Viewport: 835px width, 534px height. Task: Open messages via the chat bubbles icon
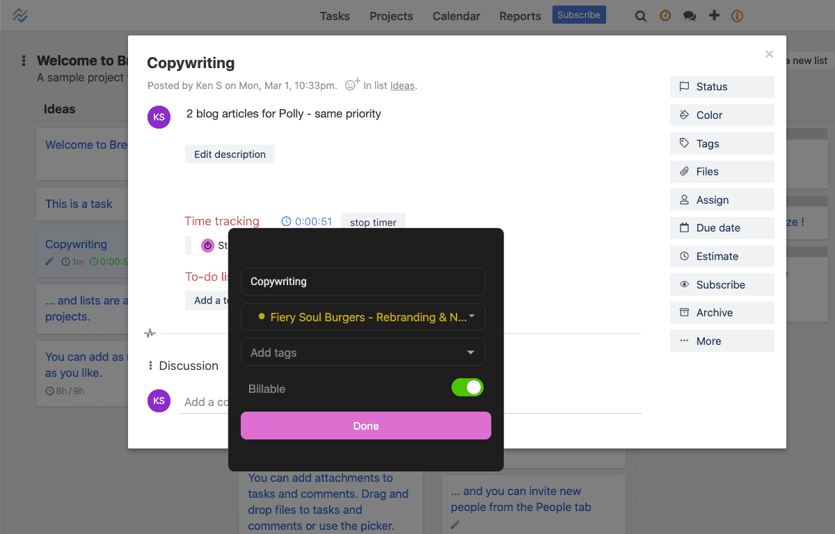[690, 15]
